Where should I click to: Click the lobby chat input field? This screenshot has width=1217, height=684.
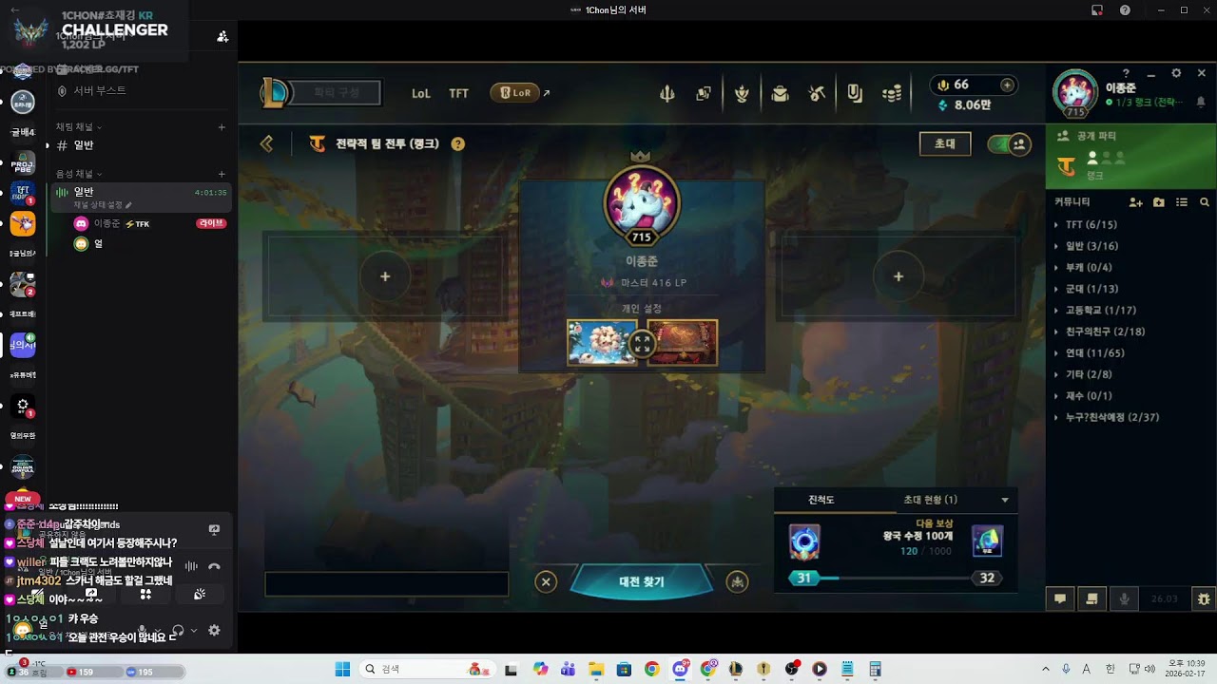[387, 584]
